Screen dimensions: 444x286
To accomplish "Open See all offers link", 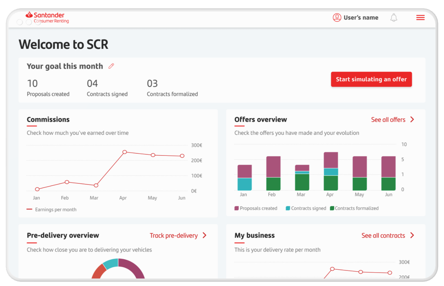I will point(388,120).
